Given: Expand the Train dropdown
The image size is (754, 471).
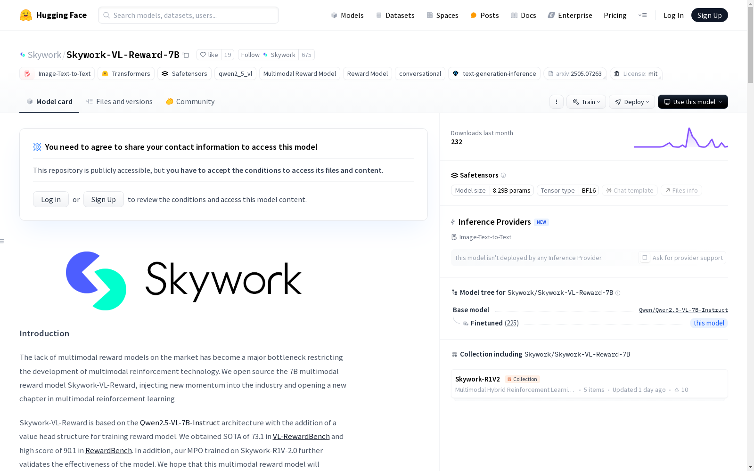Looking at the screenshot, I should tap(586, 102).
